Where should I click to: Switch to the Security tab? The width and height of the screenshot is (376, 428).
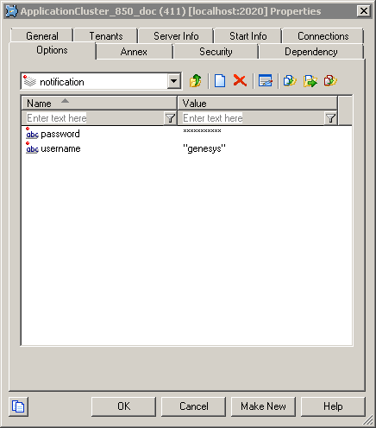click(x=216, y=52)
